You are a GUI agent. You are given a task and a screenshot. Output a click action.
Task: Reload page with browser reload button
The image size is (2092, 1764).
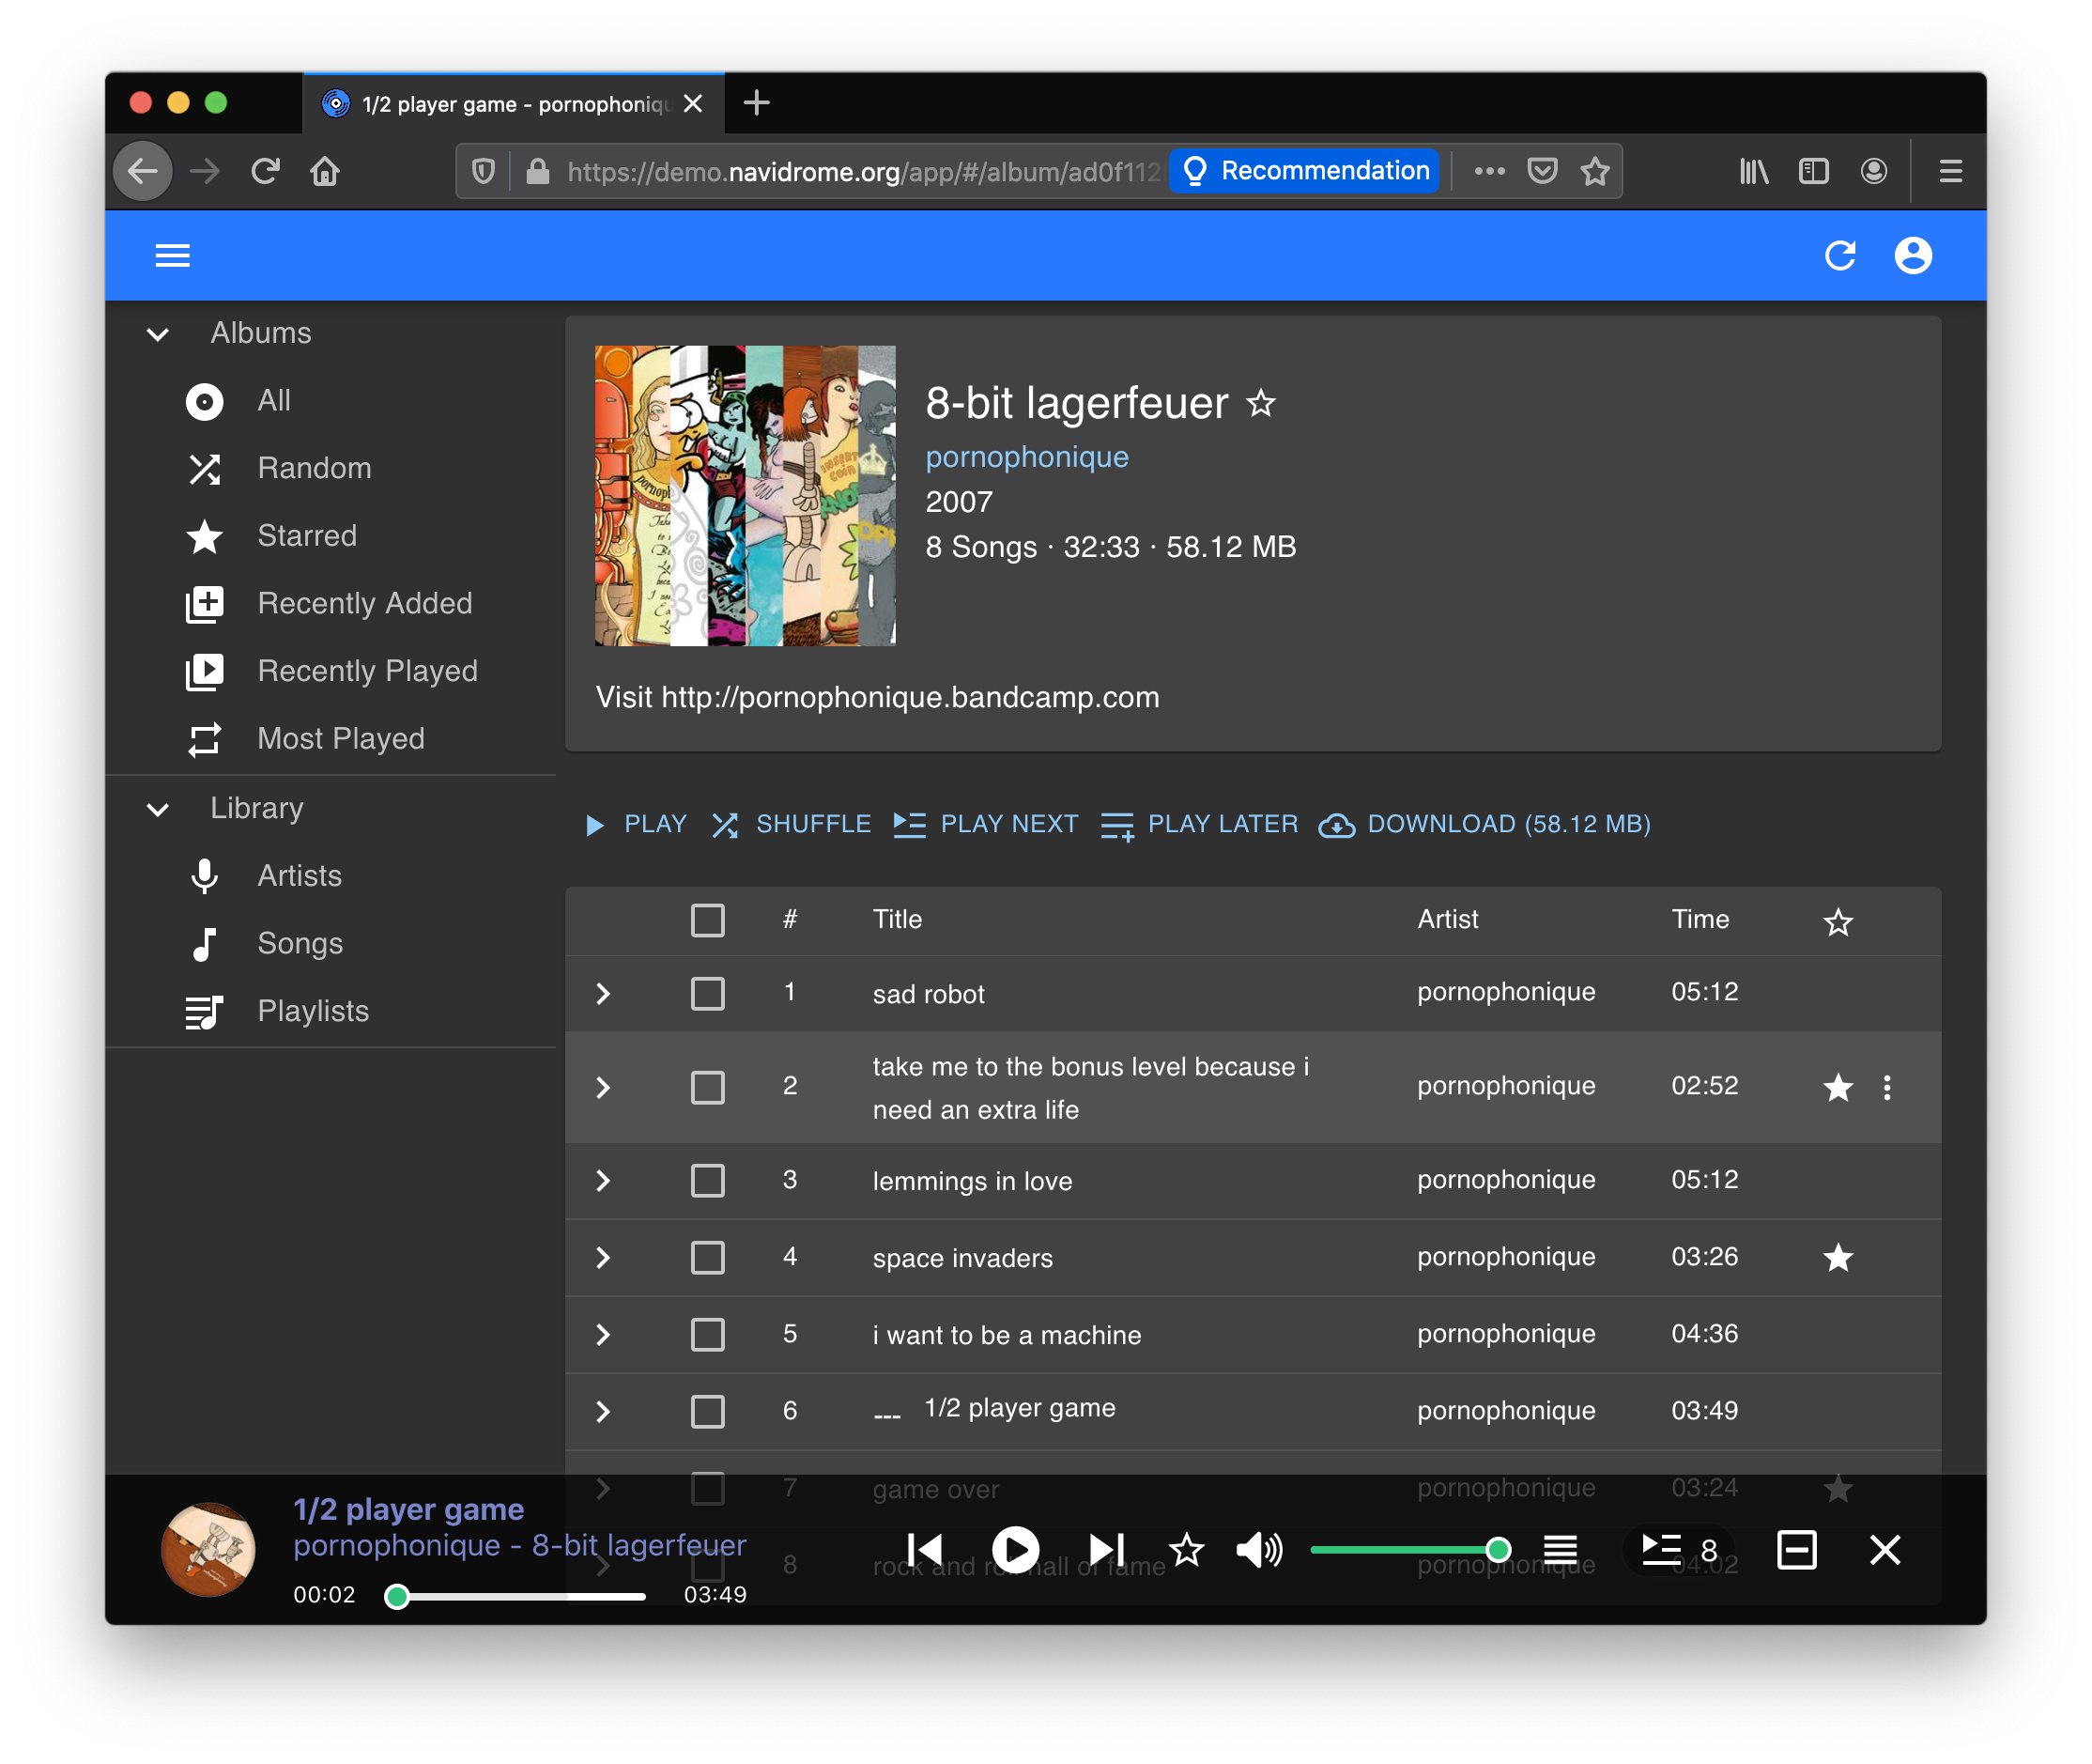pos(265,171)
